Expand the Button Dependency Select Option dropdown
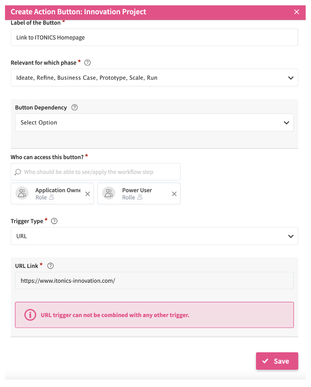Image resolution: width=311 pixels, height=387 pixels. (154, 123)
